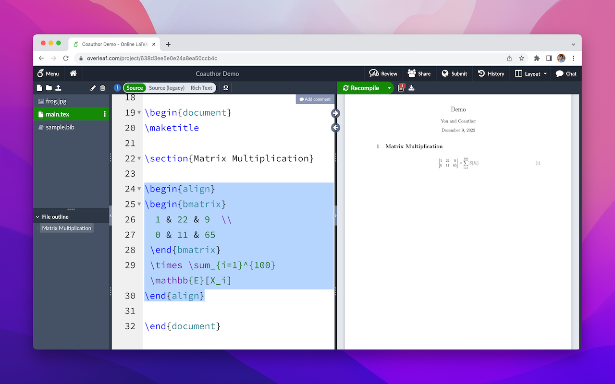Click the browser address bar URL
This screenshot has width=615, height=384.
(152, 58)
